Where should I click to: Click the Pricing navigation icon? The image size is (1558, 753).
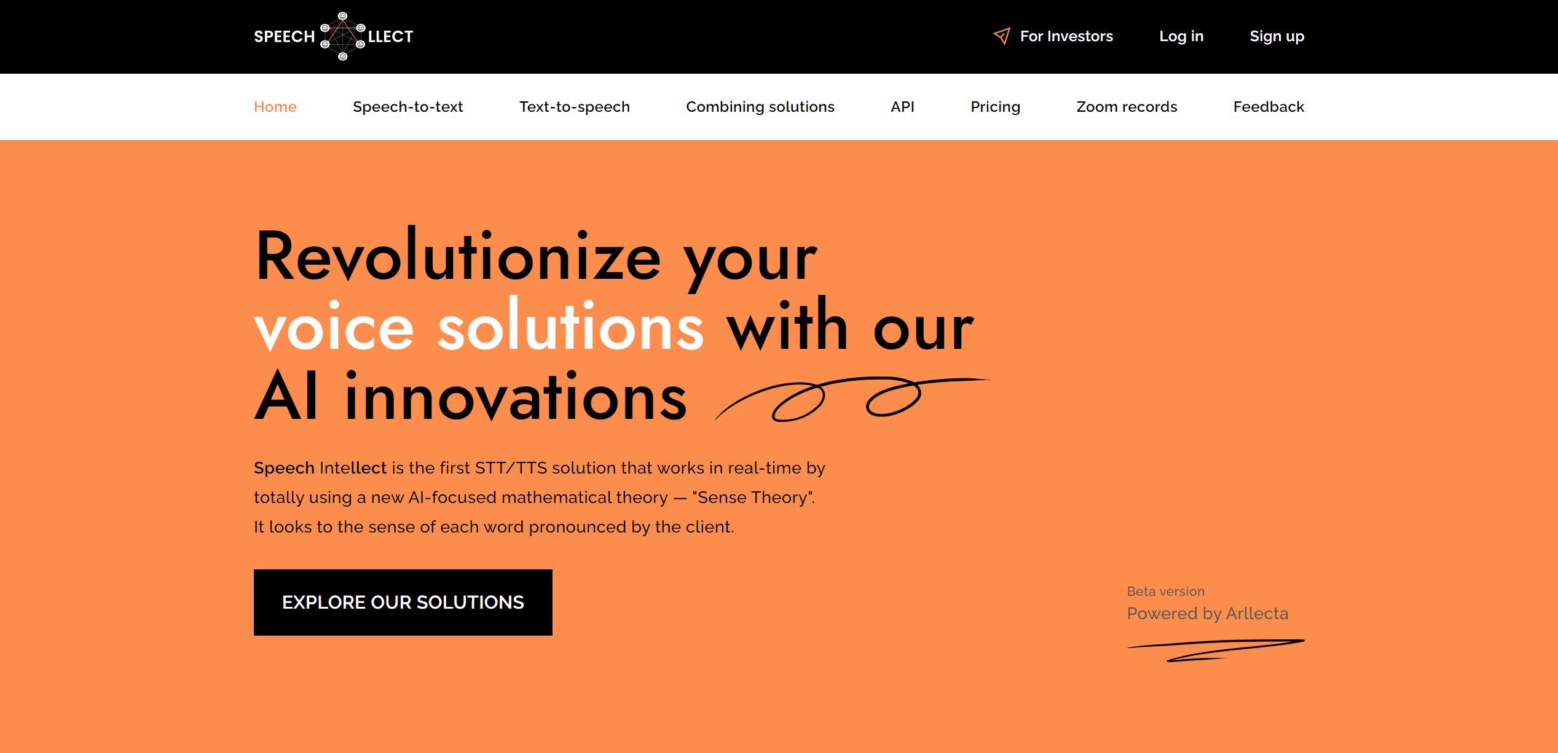(x=996, y=106)
